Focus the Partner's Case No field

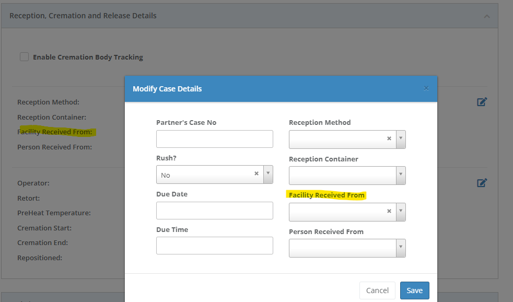click(x=214, y=139)
